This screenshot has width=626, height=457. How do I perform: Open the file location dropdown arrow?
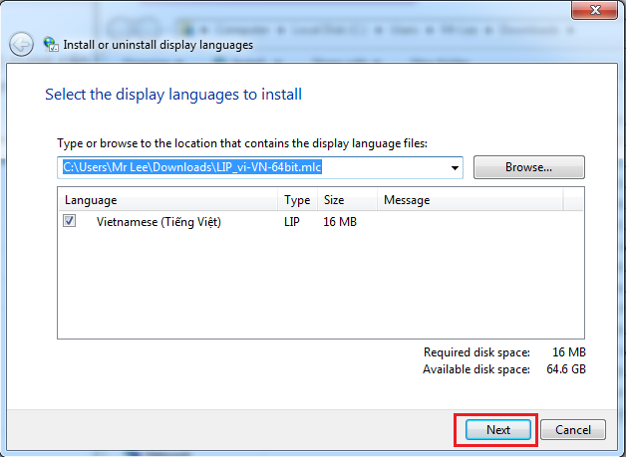click(x=456, y=168)
